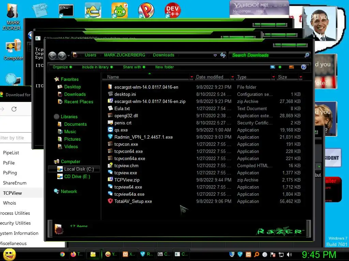
Task: Click the 9:45 PM taskbar clock
Action: (x=319, y=255)
